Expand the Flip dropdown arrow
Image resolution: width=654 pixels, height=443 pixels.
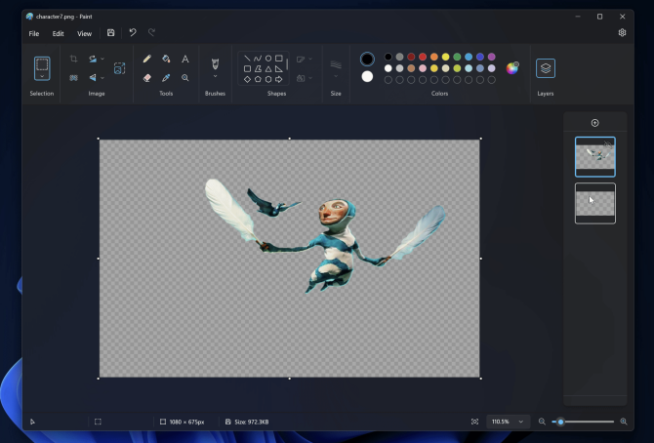[x=102, y=78]
